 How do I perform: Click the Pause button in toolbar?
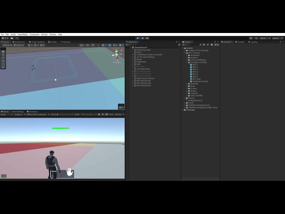pyautogui.click(x=142, y=38)
